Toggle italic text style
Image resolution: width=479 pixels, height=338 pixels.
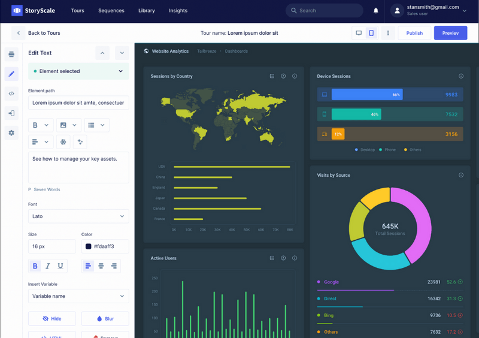click(48, 266)
